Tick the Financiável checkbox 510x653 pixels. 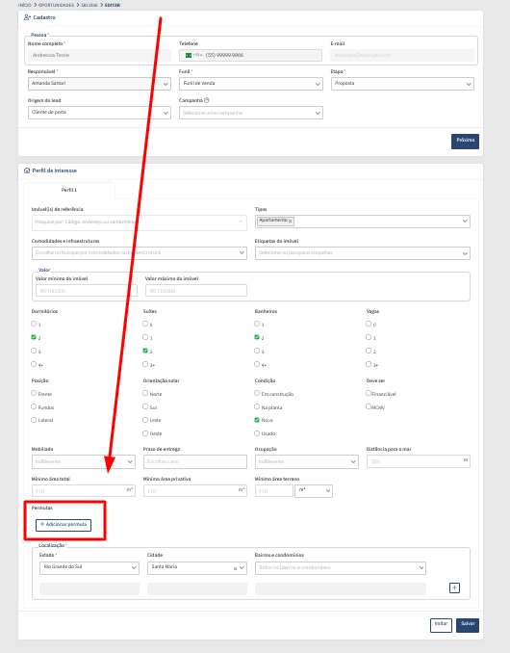tap(369, 393)
